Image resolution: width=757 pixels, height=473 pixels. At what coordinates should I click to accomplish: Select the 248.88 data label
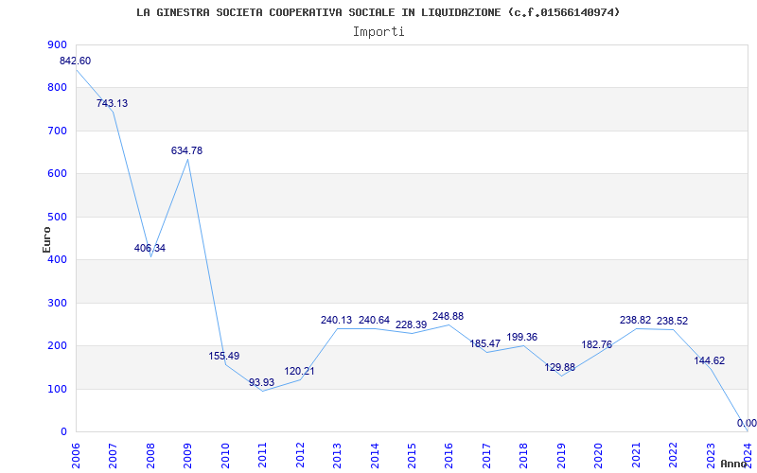pos(448,316)
